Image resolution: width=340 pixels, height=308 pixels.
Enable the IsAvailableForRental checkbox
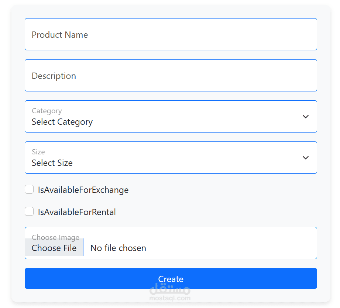coord(29,212)
